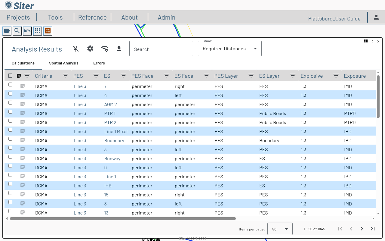Open Analysis Results gear settings
385x241 pixels.
click(90, 49)
